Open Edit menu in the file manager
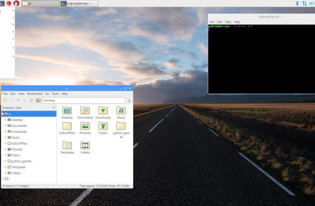 [x=12, y=94]
